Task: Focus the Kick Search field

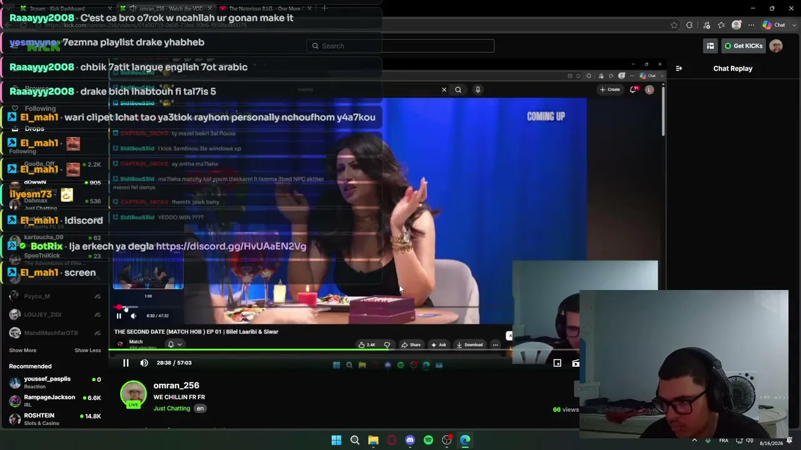Action: [400, 46]
